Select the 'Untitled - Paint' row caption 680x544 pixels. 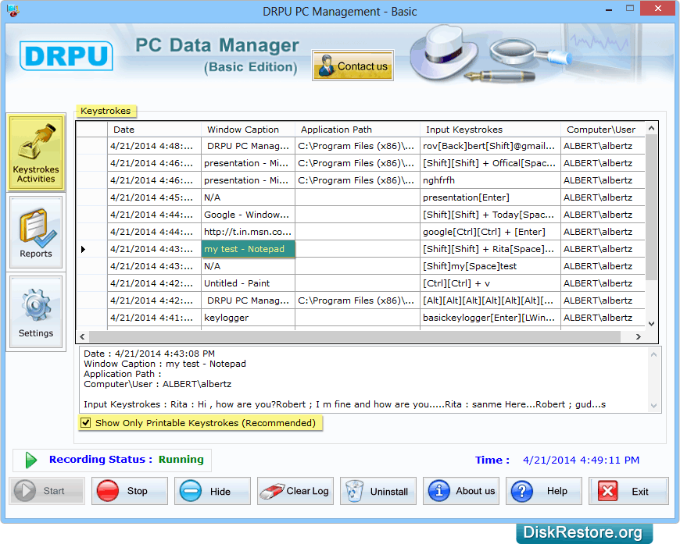pos(248,283)
